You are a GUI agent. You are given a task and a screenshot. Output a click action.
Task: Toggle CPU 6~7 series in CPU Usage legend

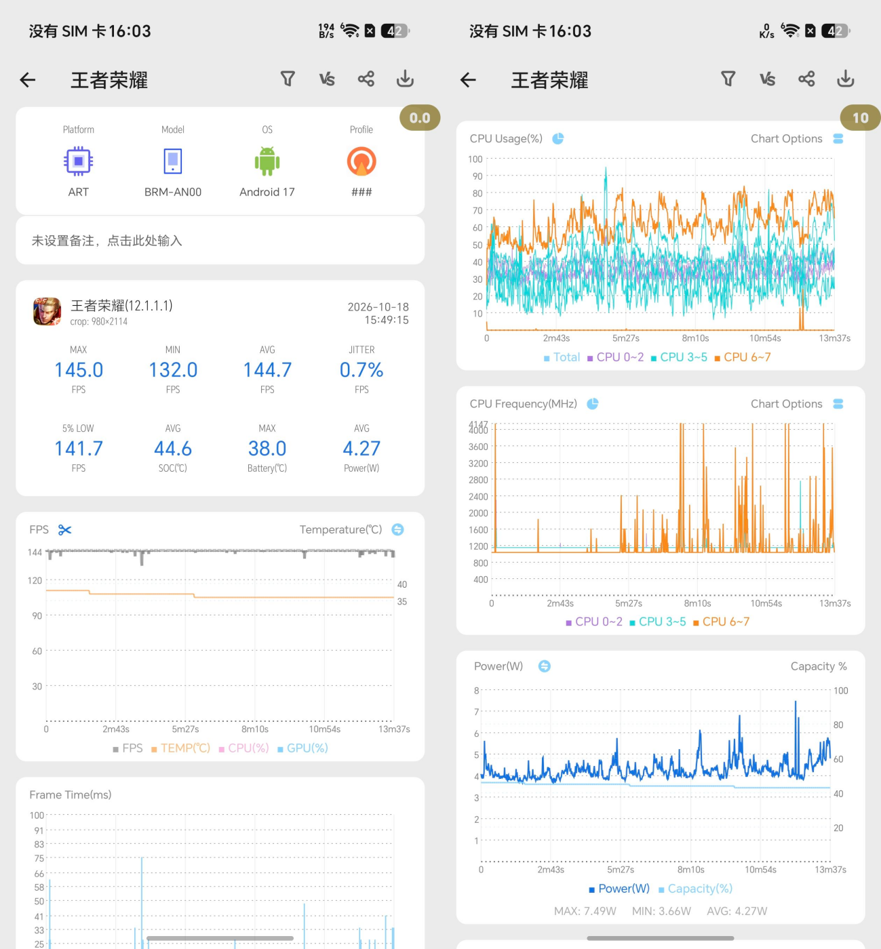[x=743, y=357]
